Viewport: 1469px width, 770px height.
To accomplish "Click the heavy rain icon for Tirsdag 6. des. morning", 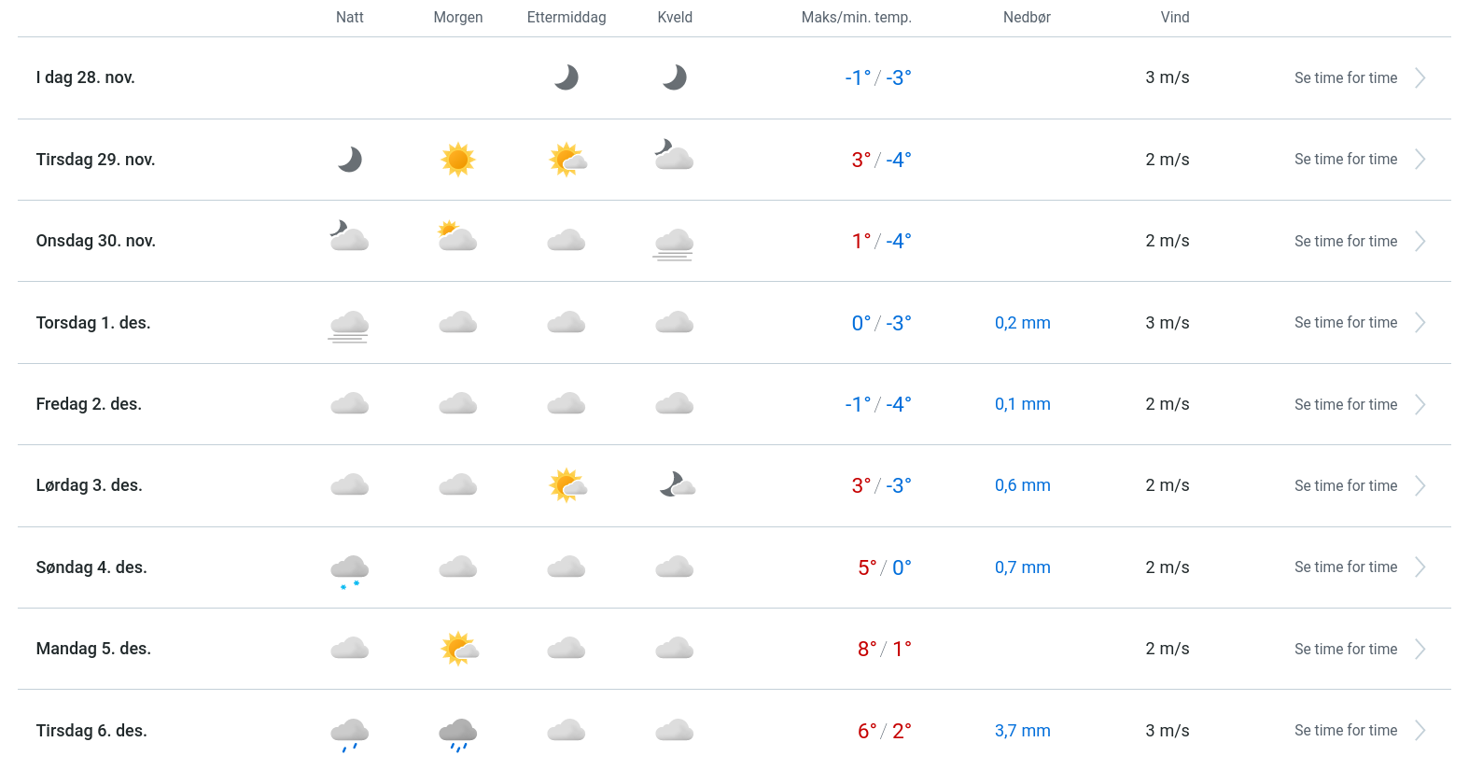I will pos(458,734).
